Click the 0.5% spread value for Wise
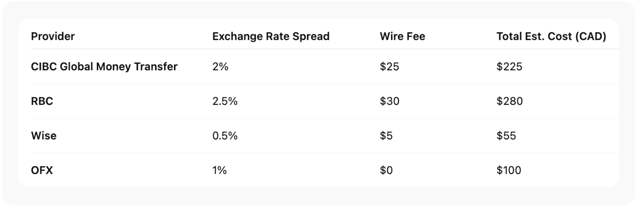The height and width of the screenshot is (207, 638). (225, 136)
